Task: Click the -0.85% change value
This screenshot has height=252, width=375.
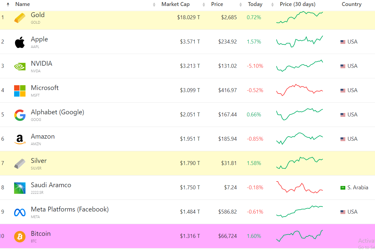Action: 255,139
